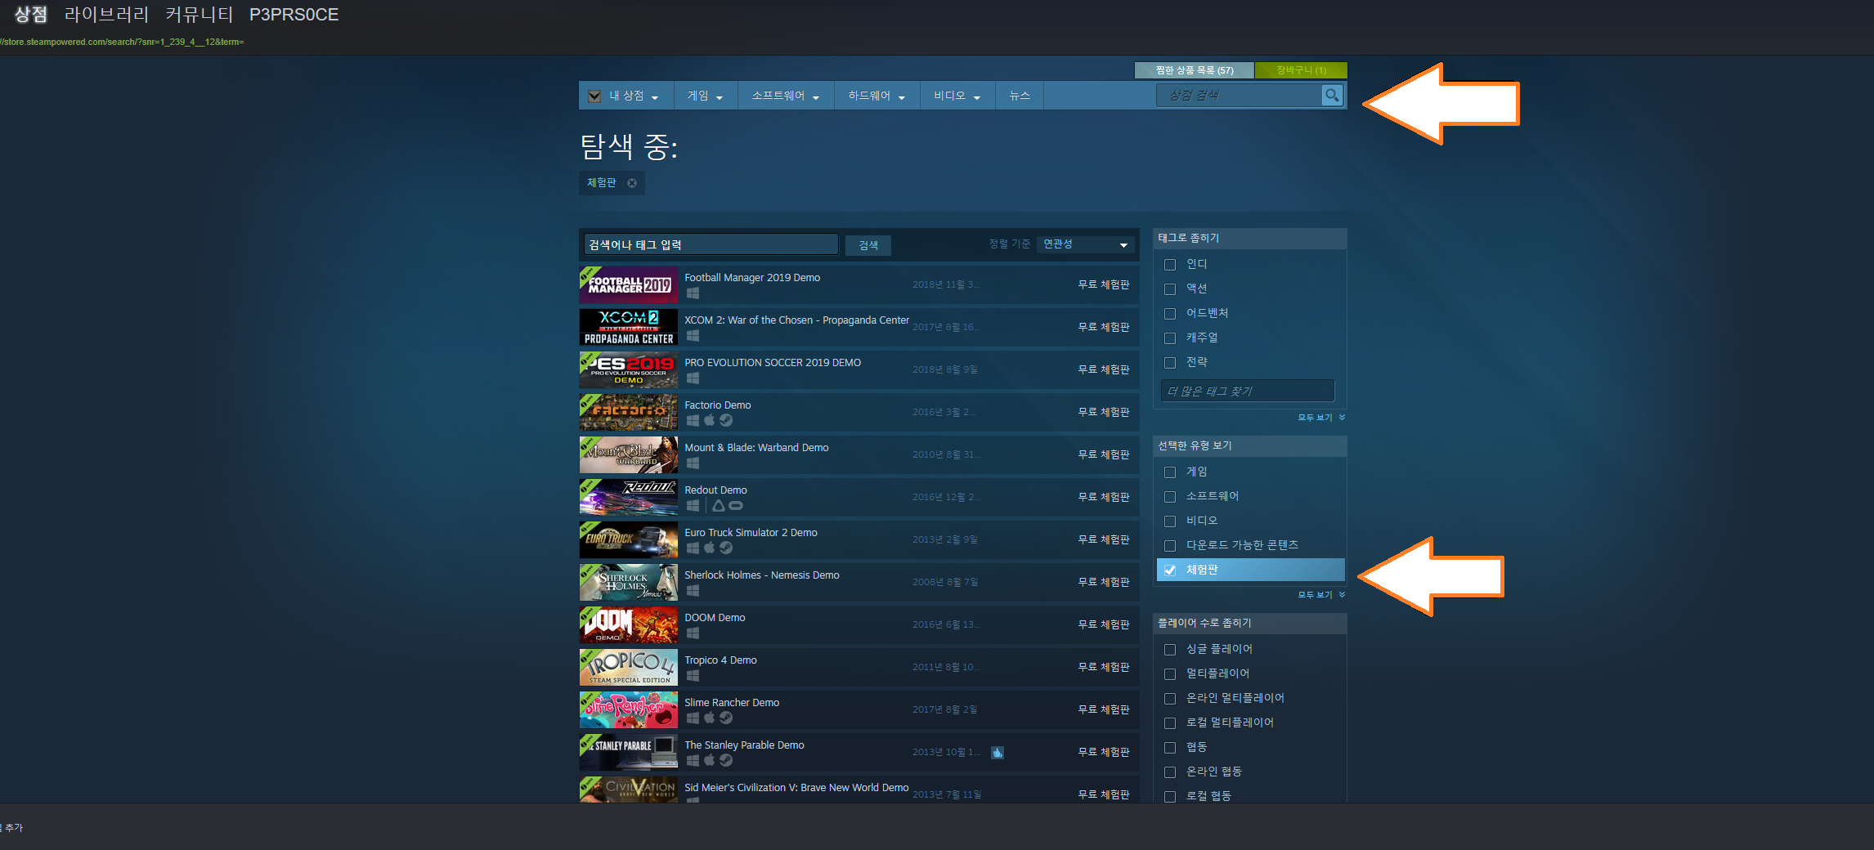Image resolution: width=1874 pixels, height=850 pixels.
Task: Expand the 게임 menu dropdown
Action: point(705,96)
